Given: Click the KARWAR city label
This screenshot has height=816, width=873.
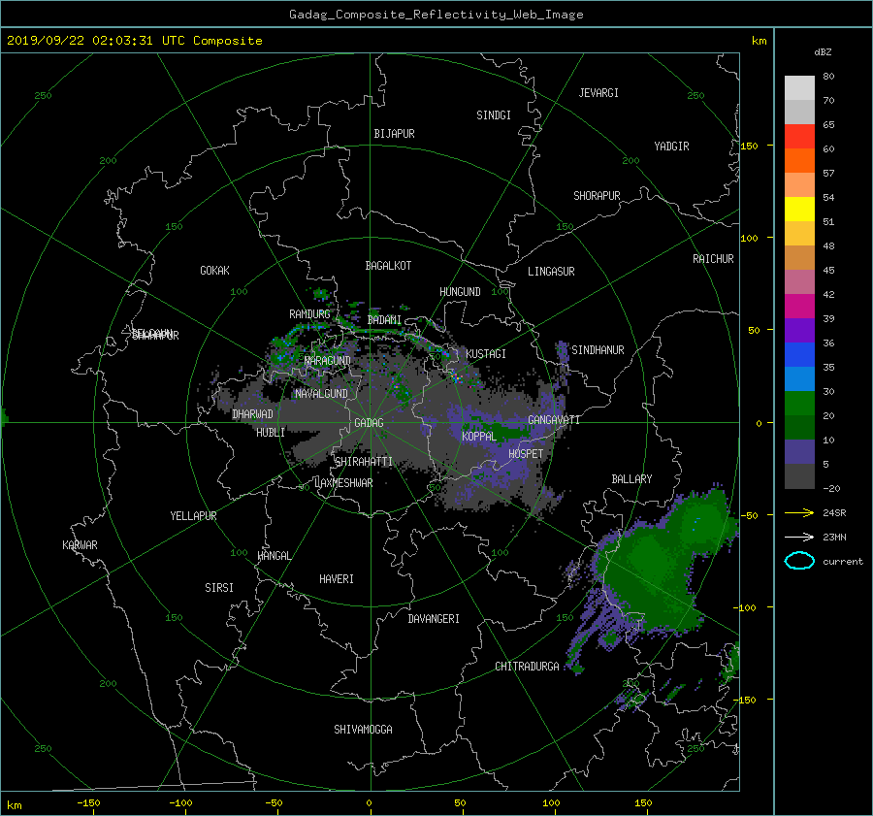Looking at the screenshot, I should coord(80,544).
